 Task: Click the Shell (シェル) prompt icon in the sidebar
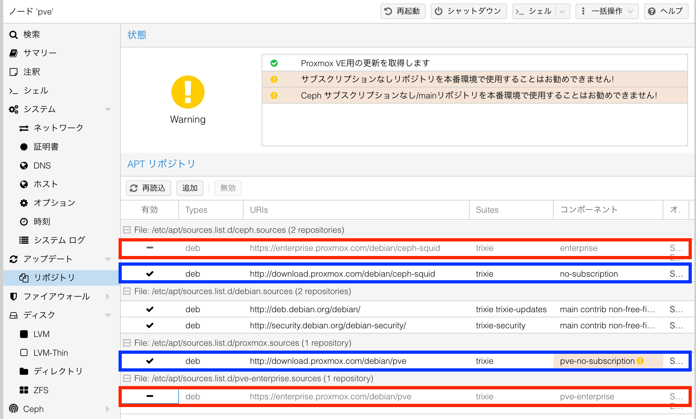[x=14, y=91]
